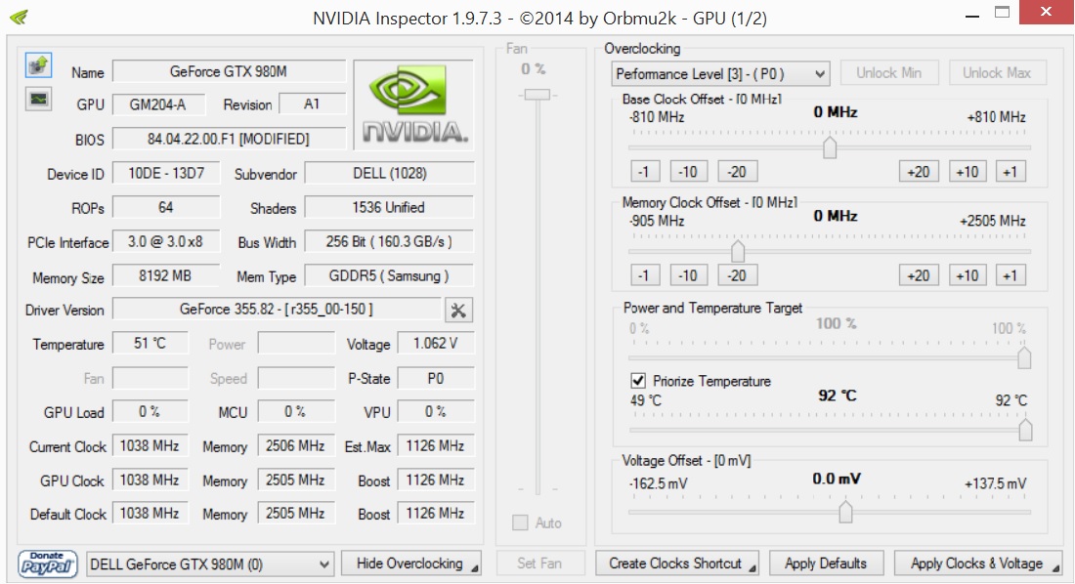Click the GPU Load value 0 %
This screenshot has height=584, width=1075.
click(150, 411)
